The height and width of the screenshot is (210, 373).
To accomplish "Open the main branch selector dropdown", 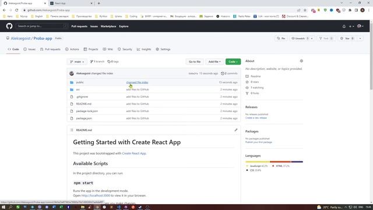I will [77, 62].
